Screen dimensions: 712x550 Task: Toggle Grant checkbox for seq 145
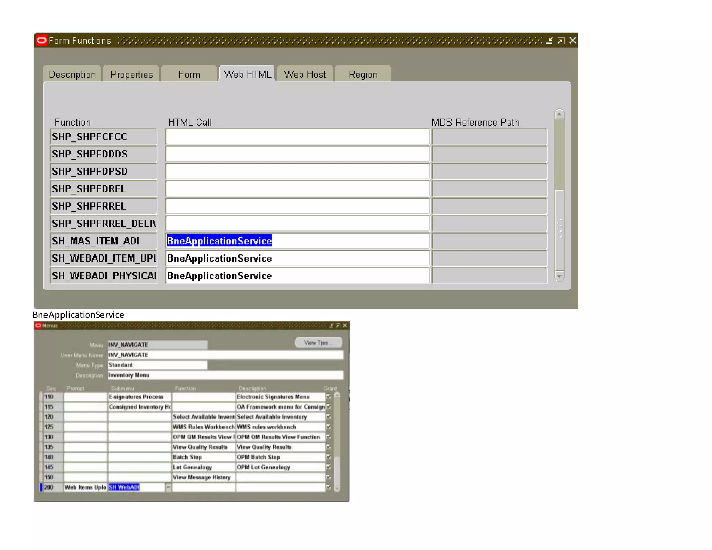[x=328, y=467]
